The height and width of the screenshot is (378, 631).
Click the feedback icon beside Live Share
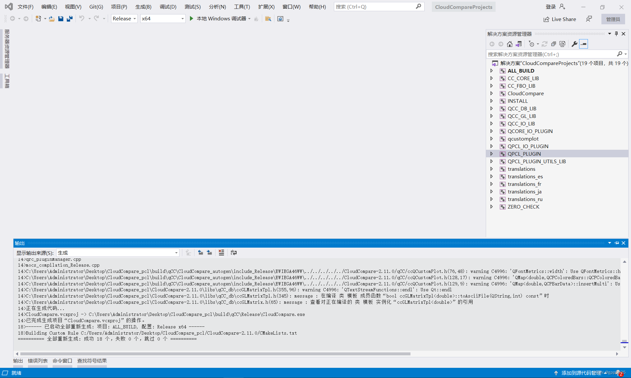point(589,19)
